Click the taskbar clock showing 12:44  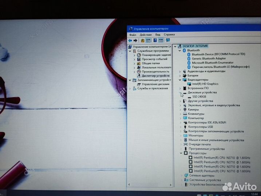point(254,194)
